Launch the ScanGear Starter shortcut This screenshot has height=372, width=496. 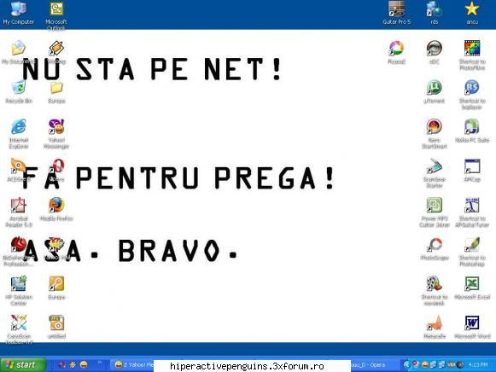435,172
